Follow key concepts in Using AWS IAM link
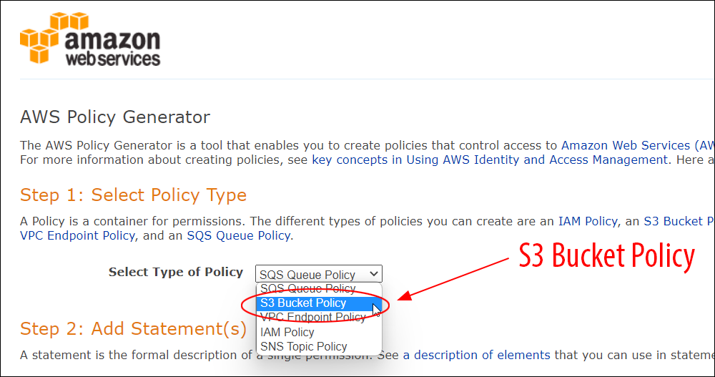715x377 pixels. (x=490, y=160)
